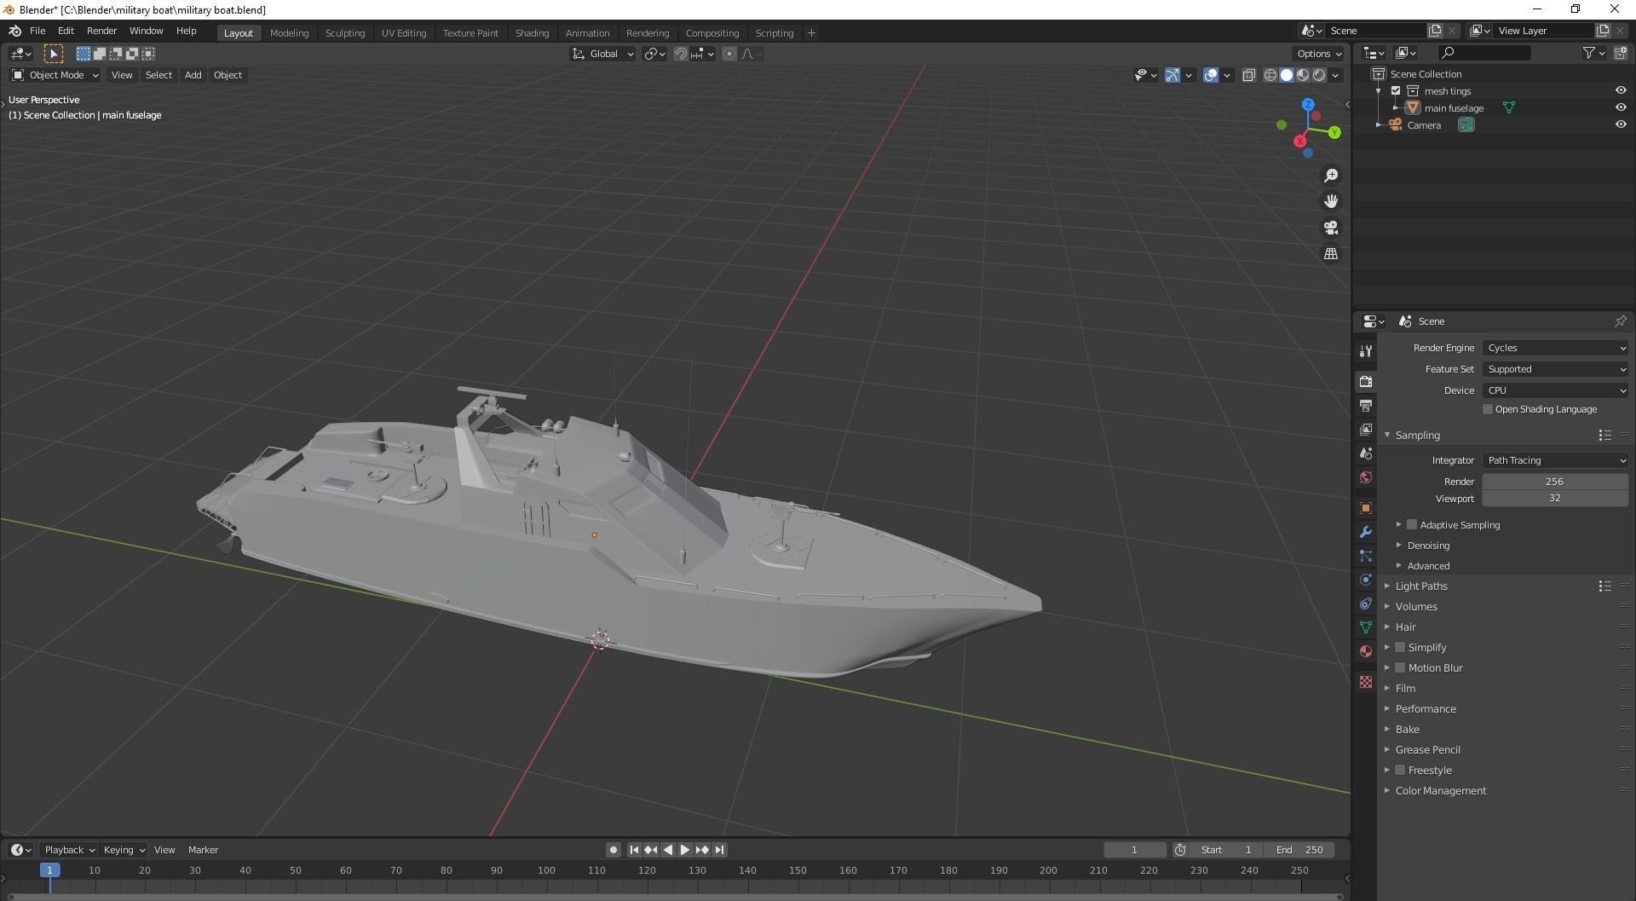1636x901 pixels.
Task: Open the Scene properties tab
Action: click(x=1366, y=453)
